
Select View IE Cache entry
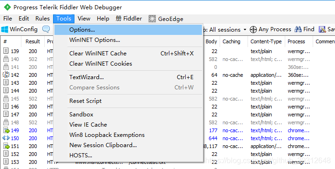click(128, 125)
